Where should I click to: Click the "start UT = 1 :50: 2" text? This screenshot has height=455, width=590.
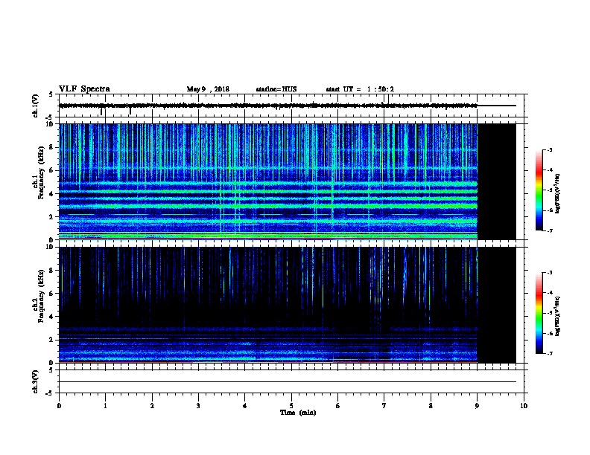(x=360, y=89)
